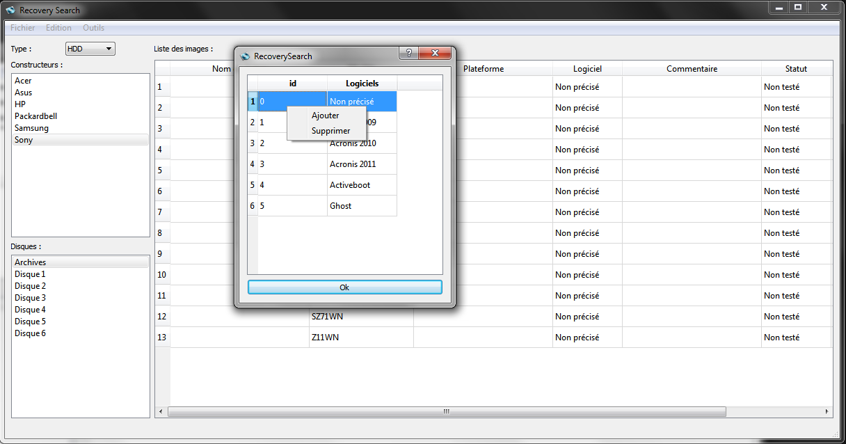Select the Ghost row in Logiciels table
The width and height of the screenshot is (846, 444).
(x=340, y=206)
